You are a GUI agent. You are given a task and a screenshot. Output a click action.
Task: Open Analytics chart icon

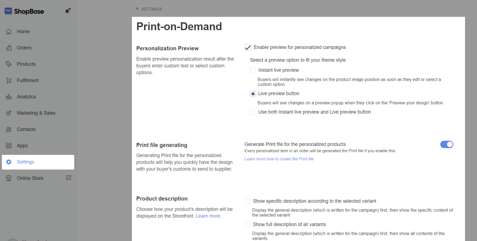[x=9, y=97]
